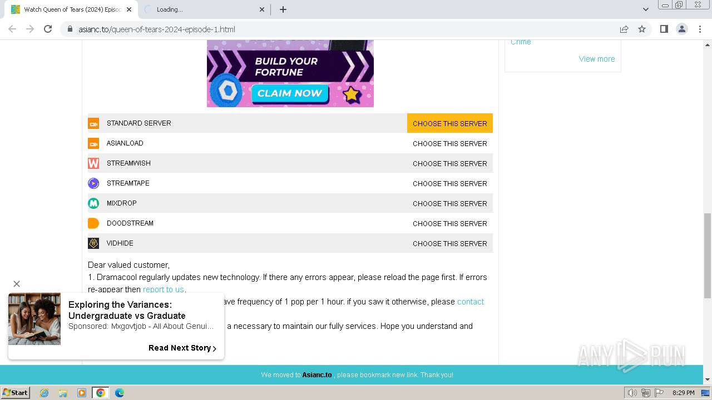
Task: Click the 'Exploring the Variances' story headline
Action: click(x=127, y=310)
